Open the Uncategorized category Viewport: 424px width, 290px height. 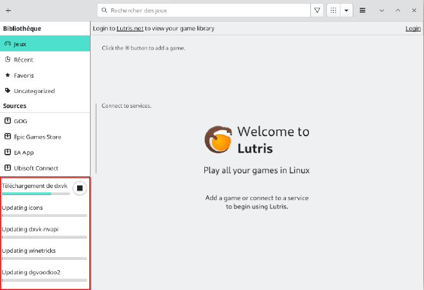tap(34, 91)
